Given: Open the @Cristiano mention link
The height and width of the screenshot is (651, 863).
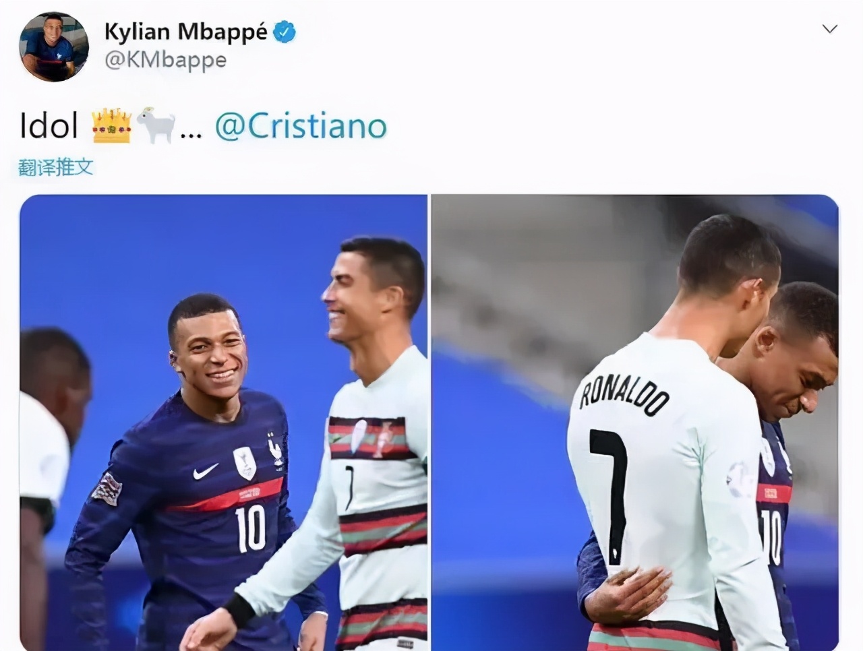Looking at the screenshot, I should tap(301, 126).
